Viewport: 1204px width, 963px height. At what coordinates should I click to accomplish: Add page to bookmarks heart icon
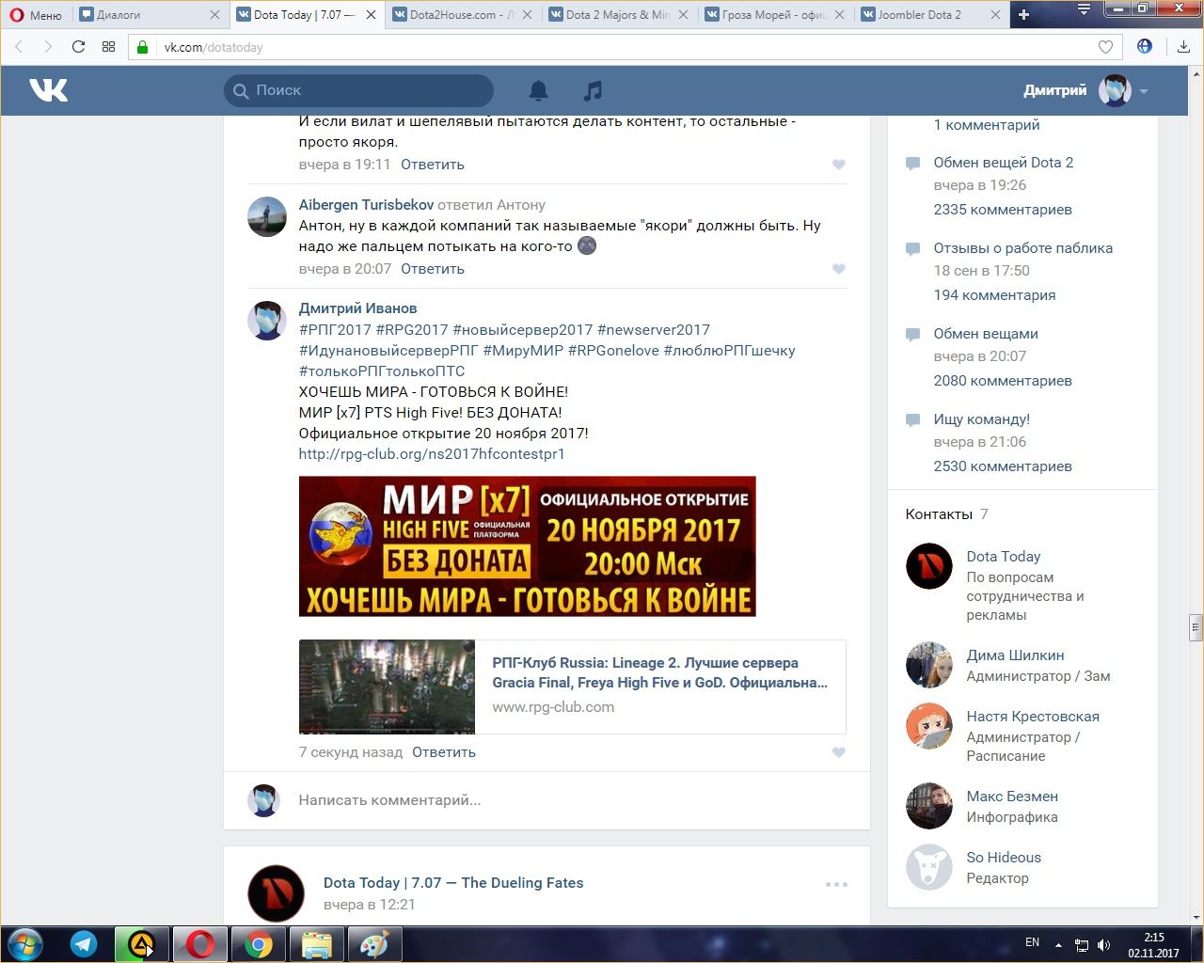pyautogui.click(x=1105, y=47)
